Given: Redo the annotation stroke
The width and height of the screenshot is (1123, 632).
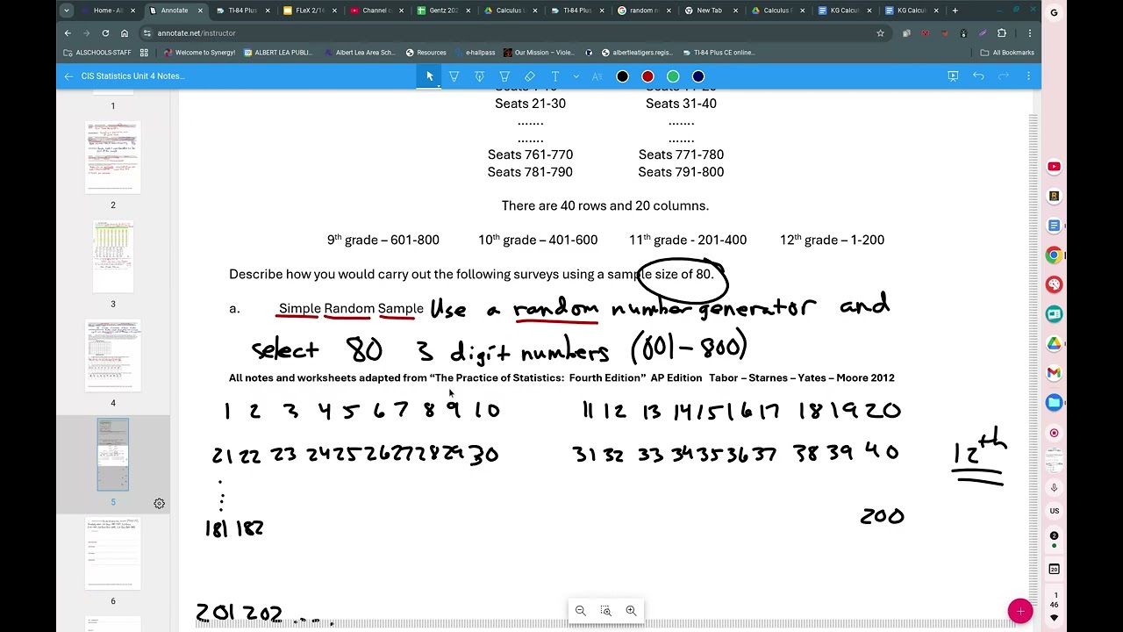Looking at the screenshot, I should [1004, 76].
